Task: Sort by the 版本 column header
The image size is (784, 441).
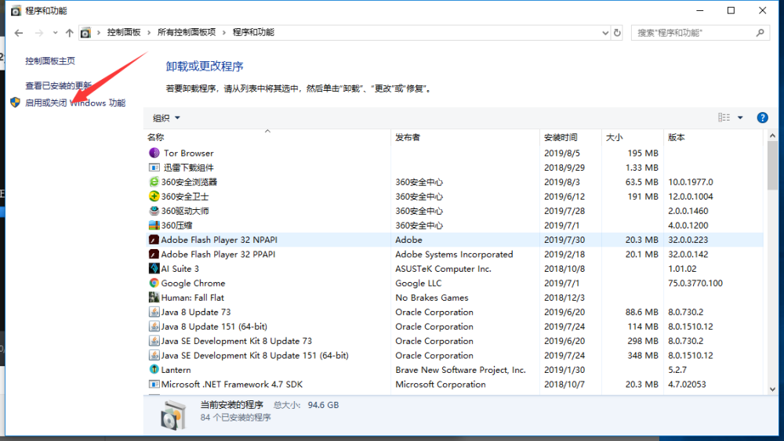Action: (713, 137)
